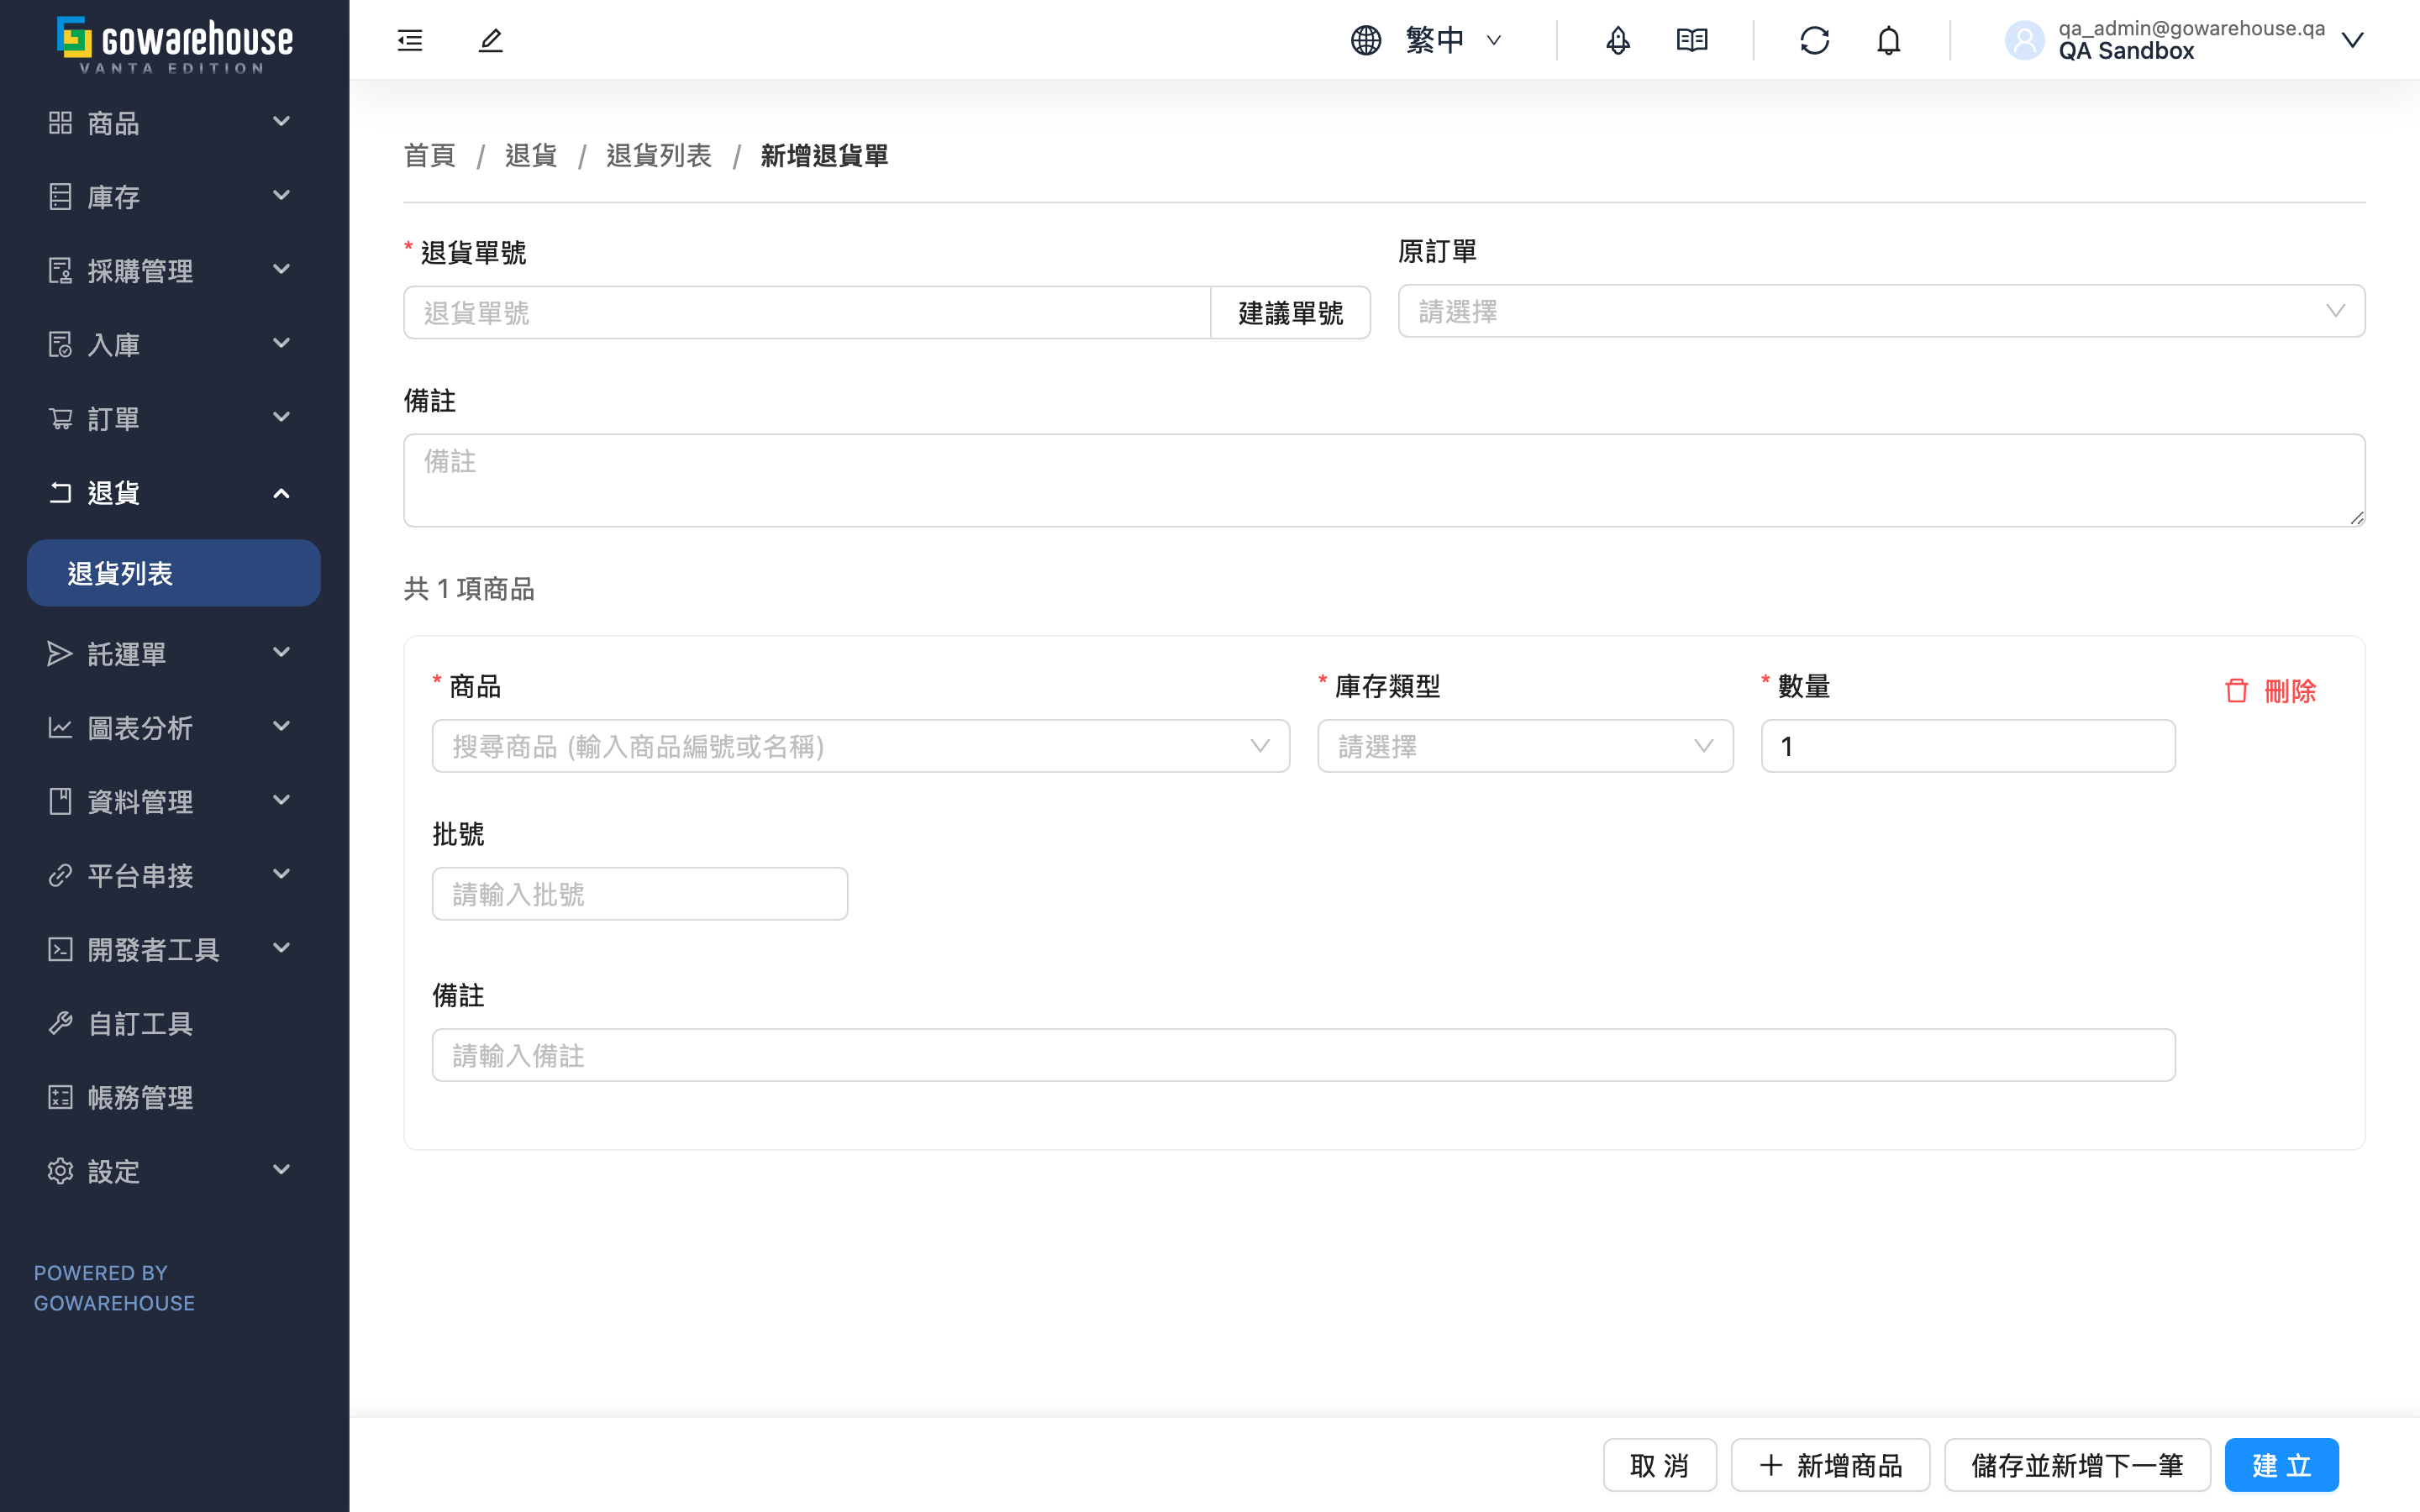Click the POWERED BY GOWAREHOUSE text
Image resolution: width=2420 pixels, height=1512 pixels.
point(114,1288)
